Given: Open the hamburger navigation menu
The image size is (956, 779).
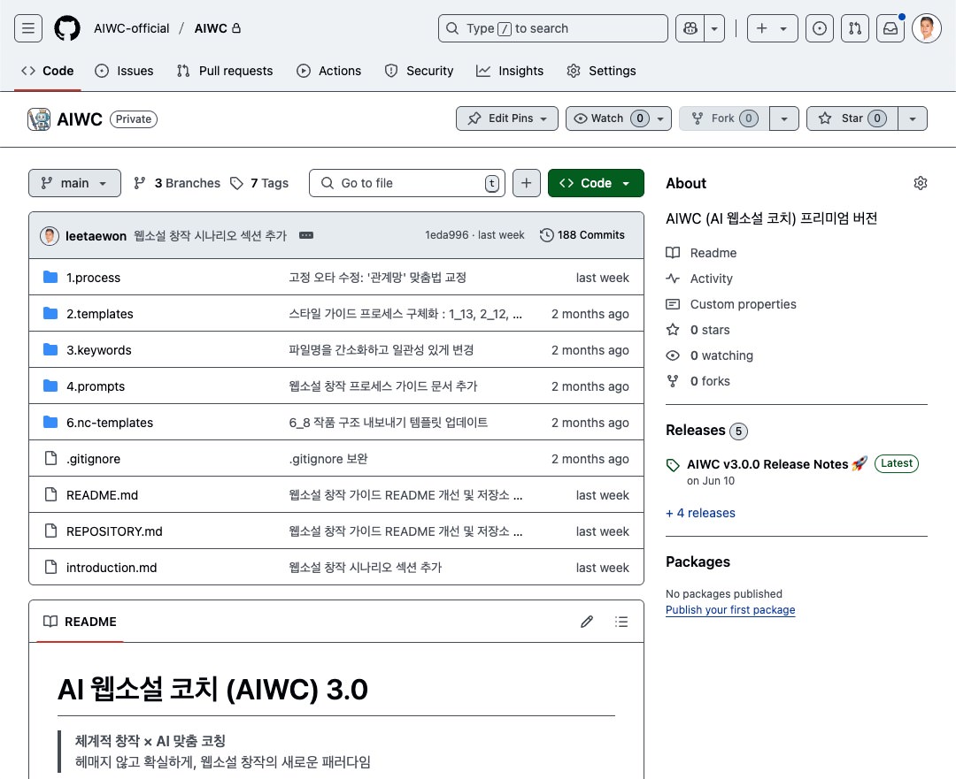Looking at the screenshot, I should [27, 27].
